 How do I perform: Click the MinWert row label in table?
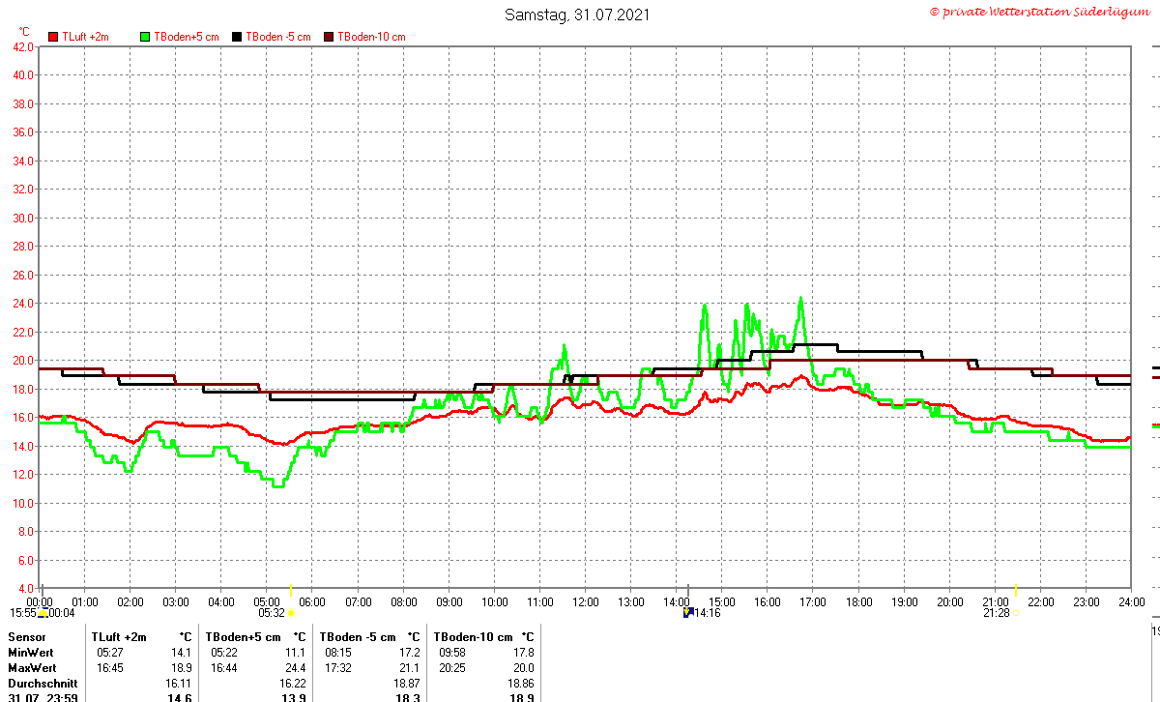tap(30, 653)
